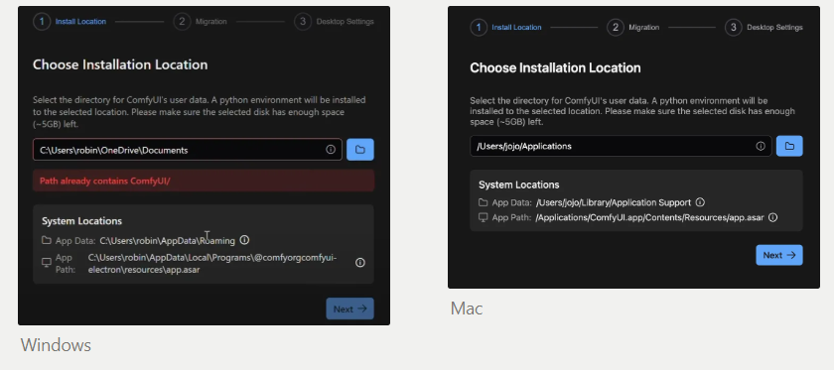Image resolution: width=834 pixels, height=370 pixels.
Task: Click 'Path already contains ComfyUI/' error message
Action: click(204, 181)
